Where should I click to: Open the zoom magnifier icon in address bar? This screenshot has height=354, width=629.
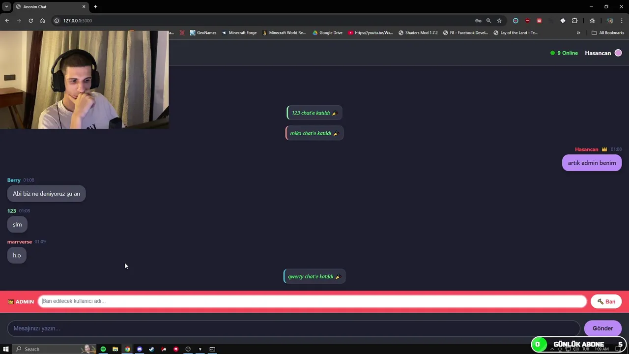488,21
